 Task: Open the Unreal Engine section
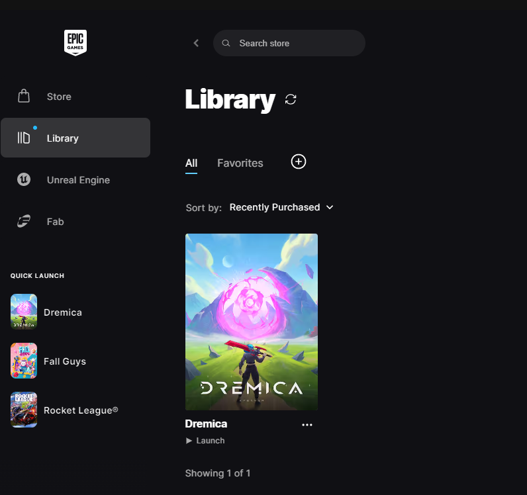pos(77,180)
